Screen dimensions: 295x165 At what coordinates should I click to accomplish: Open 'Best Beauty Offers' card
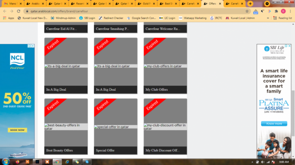click(x=66, y=126)
